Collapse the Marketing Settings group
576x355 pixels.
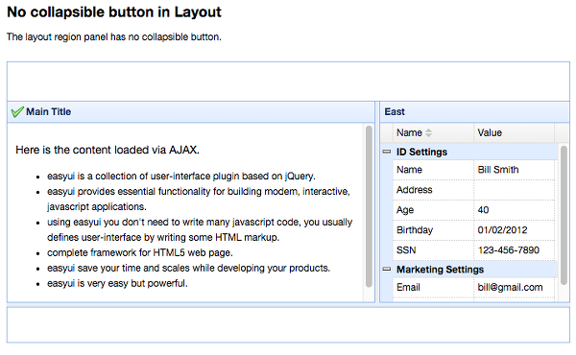(387, 269)
